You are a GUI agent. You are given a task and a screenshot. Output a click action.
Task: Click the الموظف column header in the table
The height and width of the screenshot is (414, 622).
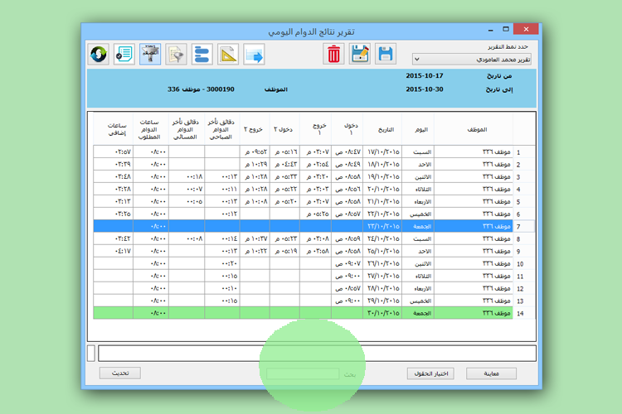pyautogui.click(x=474, y=129)
